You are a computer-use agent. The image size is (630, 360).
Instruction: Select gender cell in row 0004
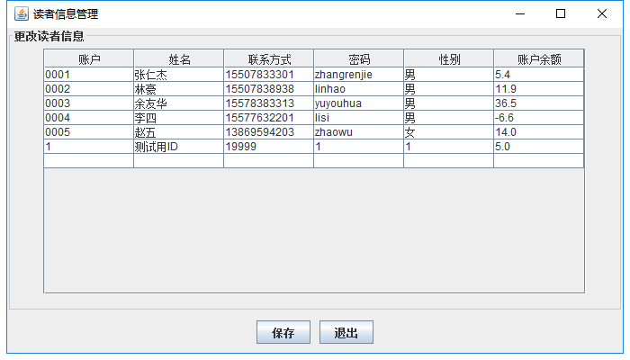click(449, 118)
